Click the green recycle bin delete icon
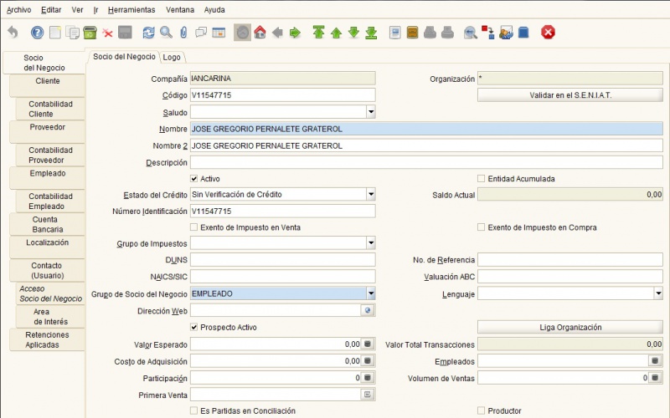Image resolution: width=670 pixels, height=418 pixels. [x=90, y=33]
